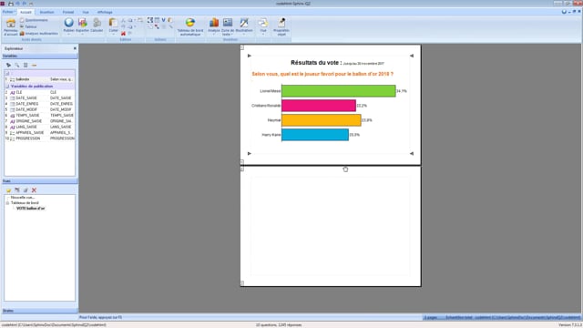Image resolution: width=583 pixels, height=328 pixels.
Task: Click the Coller clipboard icon
Action: click(x=113, y=23)
